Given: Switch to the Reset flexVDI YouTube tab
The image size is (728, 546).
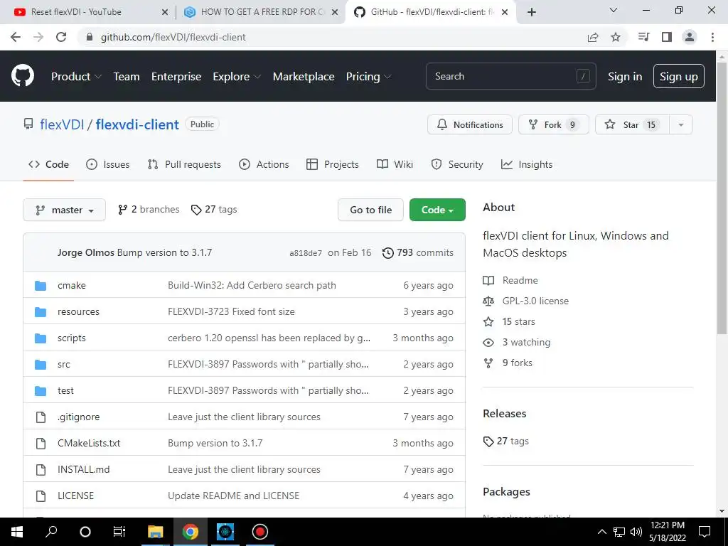Looking at the screenshot, I should (x=88, y=12).
